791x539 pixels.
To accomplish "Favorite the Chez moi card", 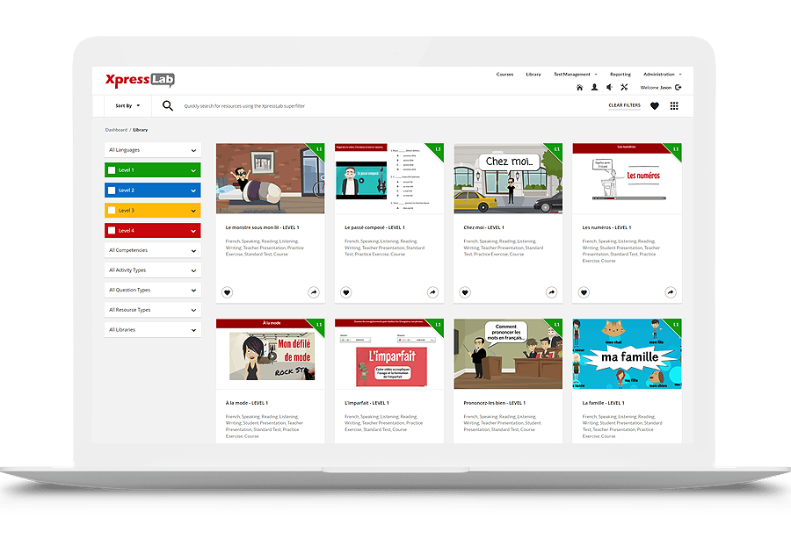I will click(465, 292).
